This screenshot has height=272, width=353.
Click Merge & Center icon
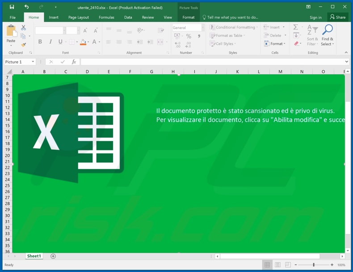point(160,42)
